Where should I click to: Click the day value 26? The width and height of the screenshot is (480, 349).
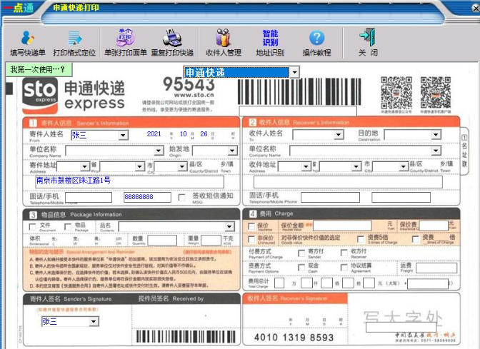tap(204, 134)
